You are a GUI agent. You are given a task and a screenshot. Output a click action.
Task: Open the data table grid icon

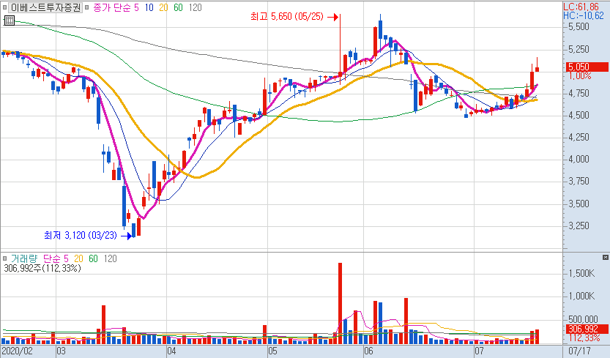point(10,20)
